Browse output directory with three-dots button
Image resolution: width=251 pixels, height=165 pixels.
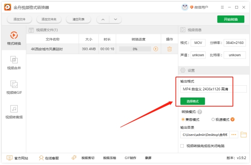(234, 135)
